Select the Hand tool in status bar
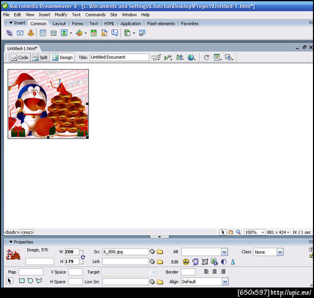 pyautogui.click(x=230, y=232)
